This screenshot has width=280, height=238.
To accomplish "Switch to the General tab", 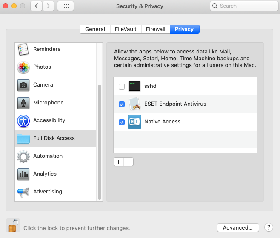I will tap(95, 29).
